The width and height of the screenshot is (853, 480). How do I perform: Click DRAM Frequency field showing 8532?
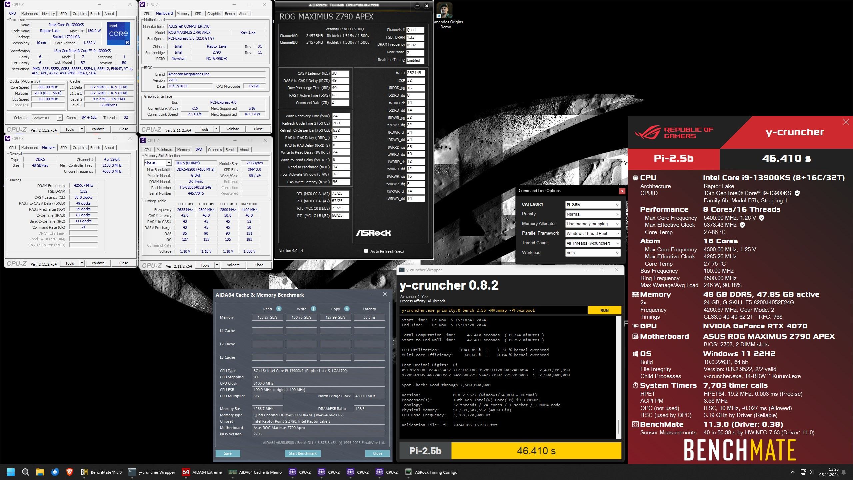(x=415, y=45)
